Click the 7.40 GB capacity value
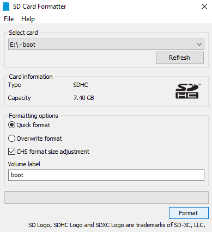This screenshot has height=232, width=212. (x=84, y=98)
